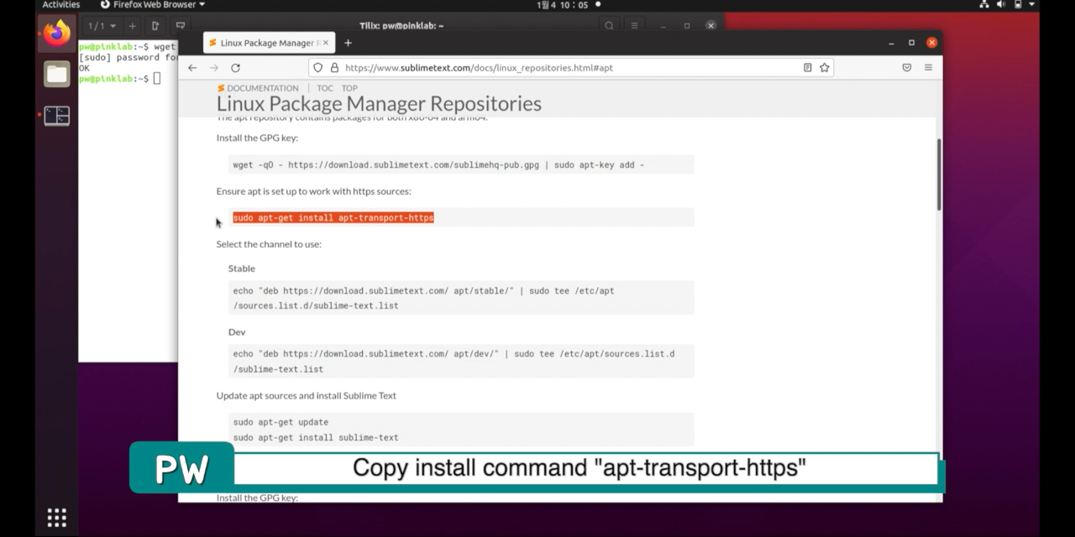The width and height of the screenshot is (1075, 537).
Task: Click the Stable channel heading
Action: 242,268
